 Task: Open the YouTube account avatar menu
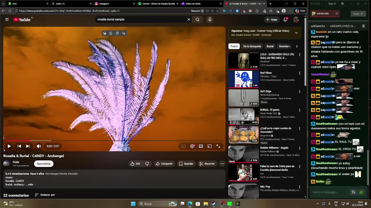[296, 19]
